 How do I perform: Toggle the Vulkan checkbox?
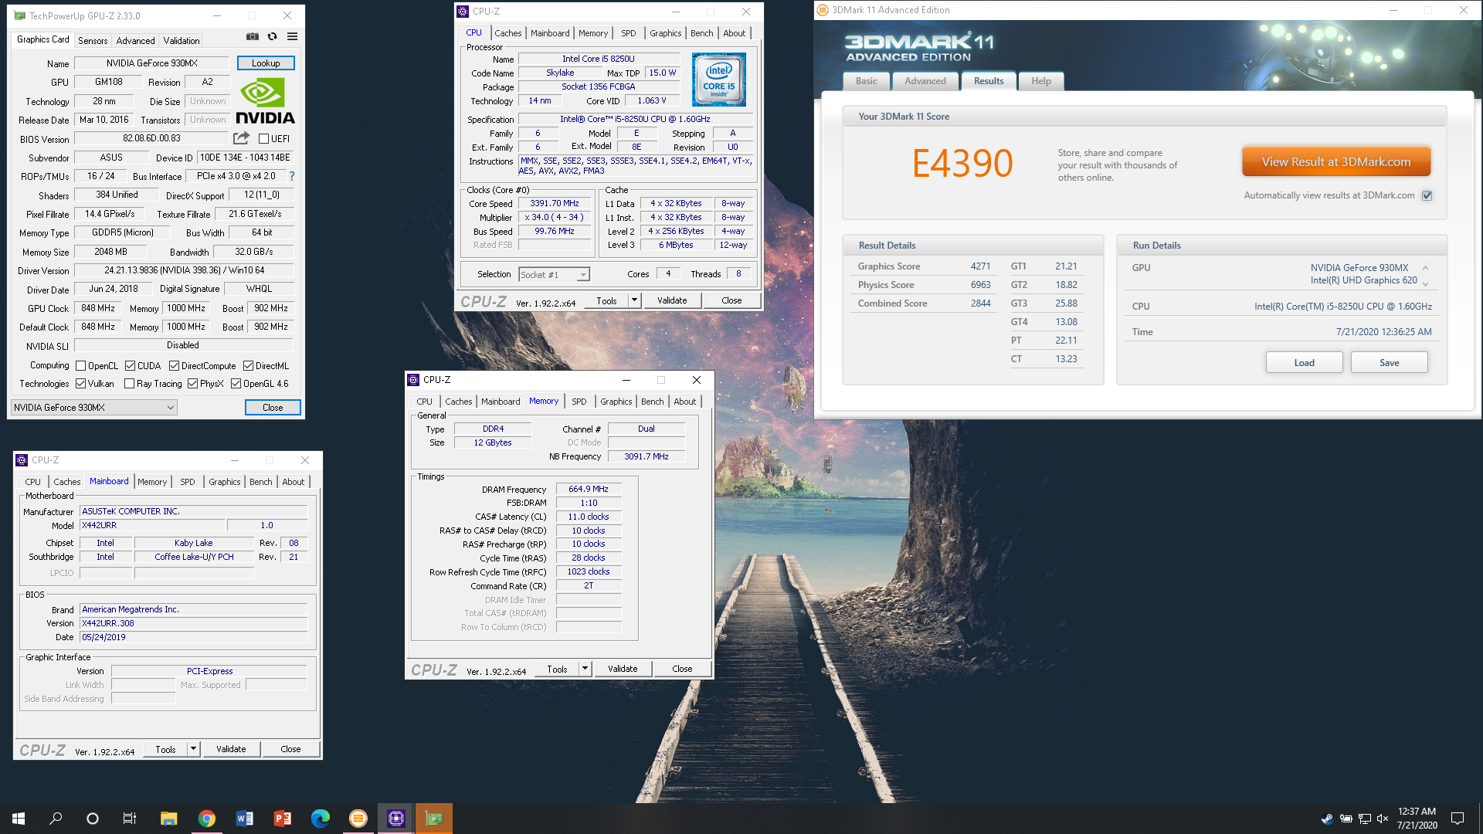tap(80, 384)
